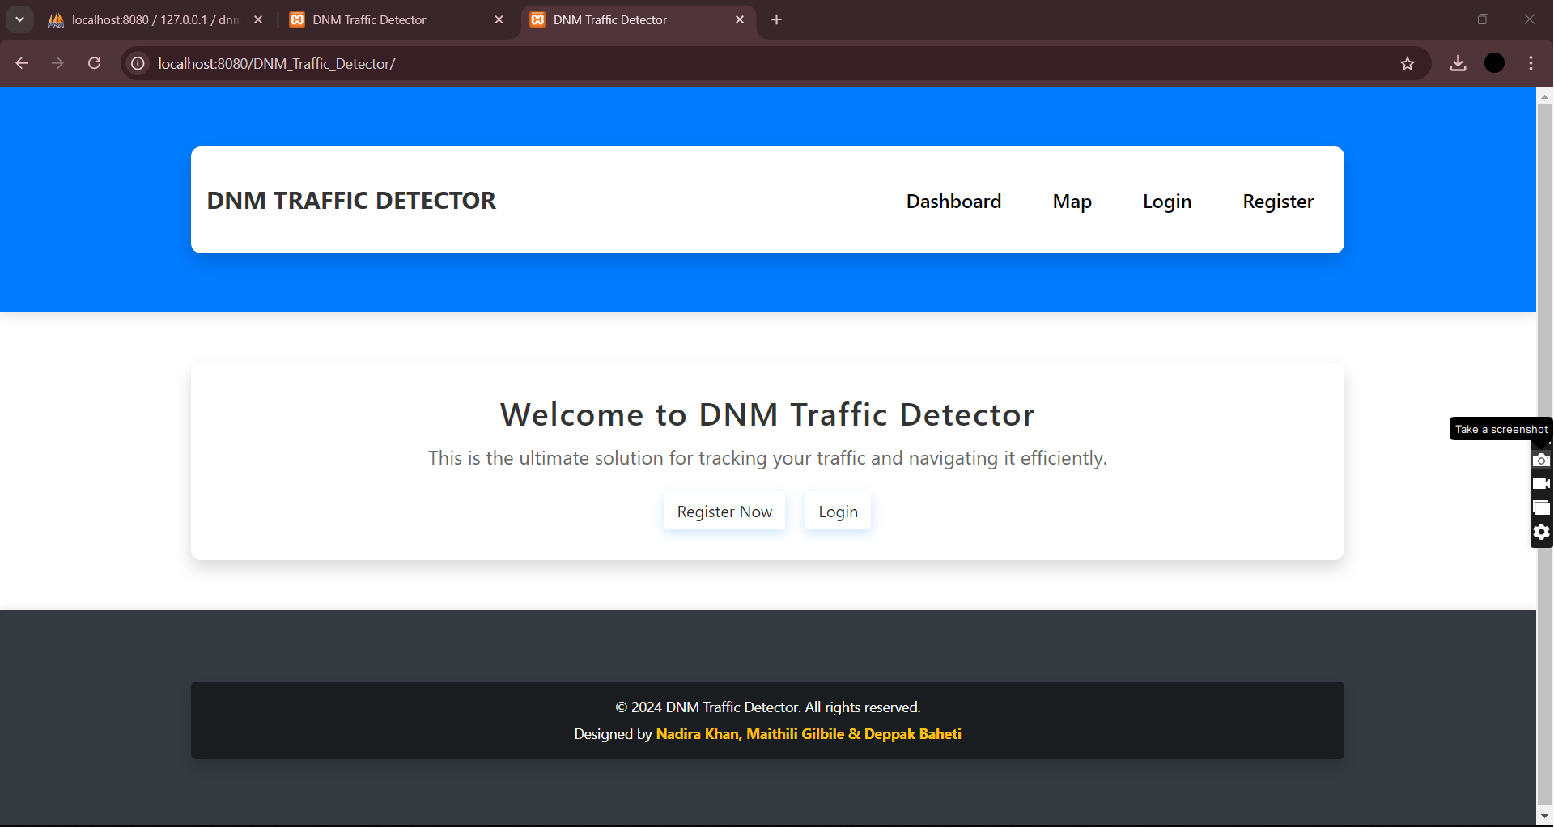The image size is (1554, 828).
Task: Close the phpMyAdmin localhost tab
Action: (x=258, y=19)
